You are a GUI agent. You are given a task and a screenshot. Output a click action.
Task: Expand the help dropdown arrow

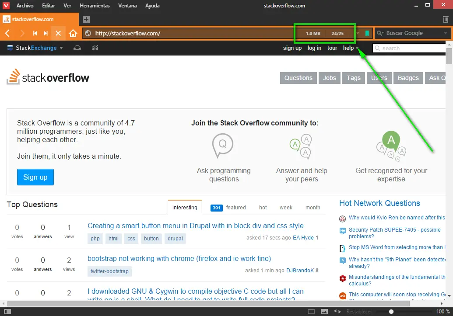(x=358, y=48)
